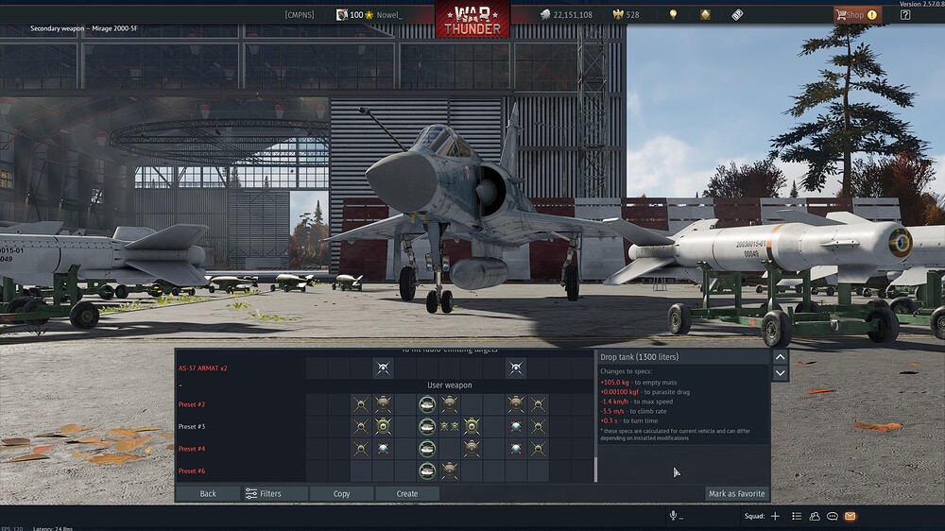This screenshot has height=531, width=945.
Task: Select the twin small bombs icon in Preset #3
Action: tap(450, 427)
